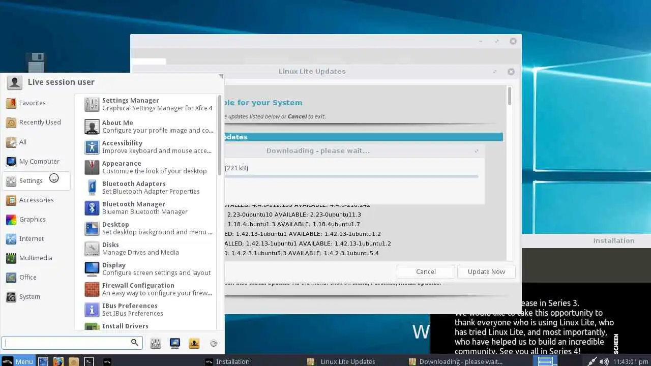Select the Office category
The height and width of the screenshot is (366, 651).
point(37,278)
